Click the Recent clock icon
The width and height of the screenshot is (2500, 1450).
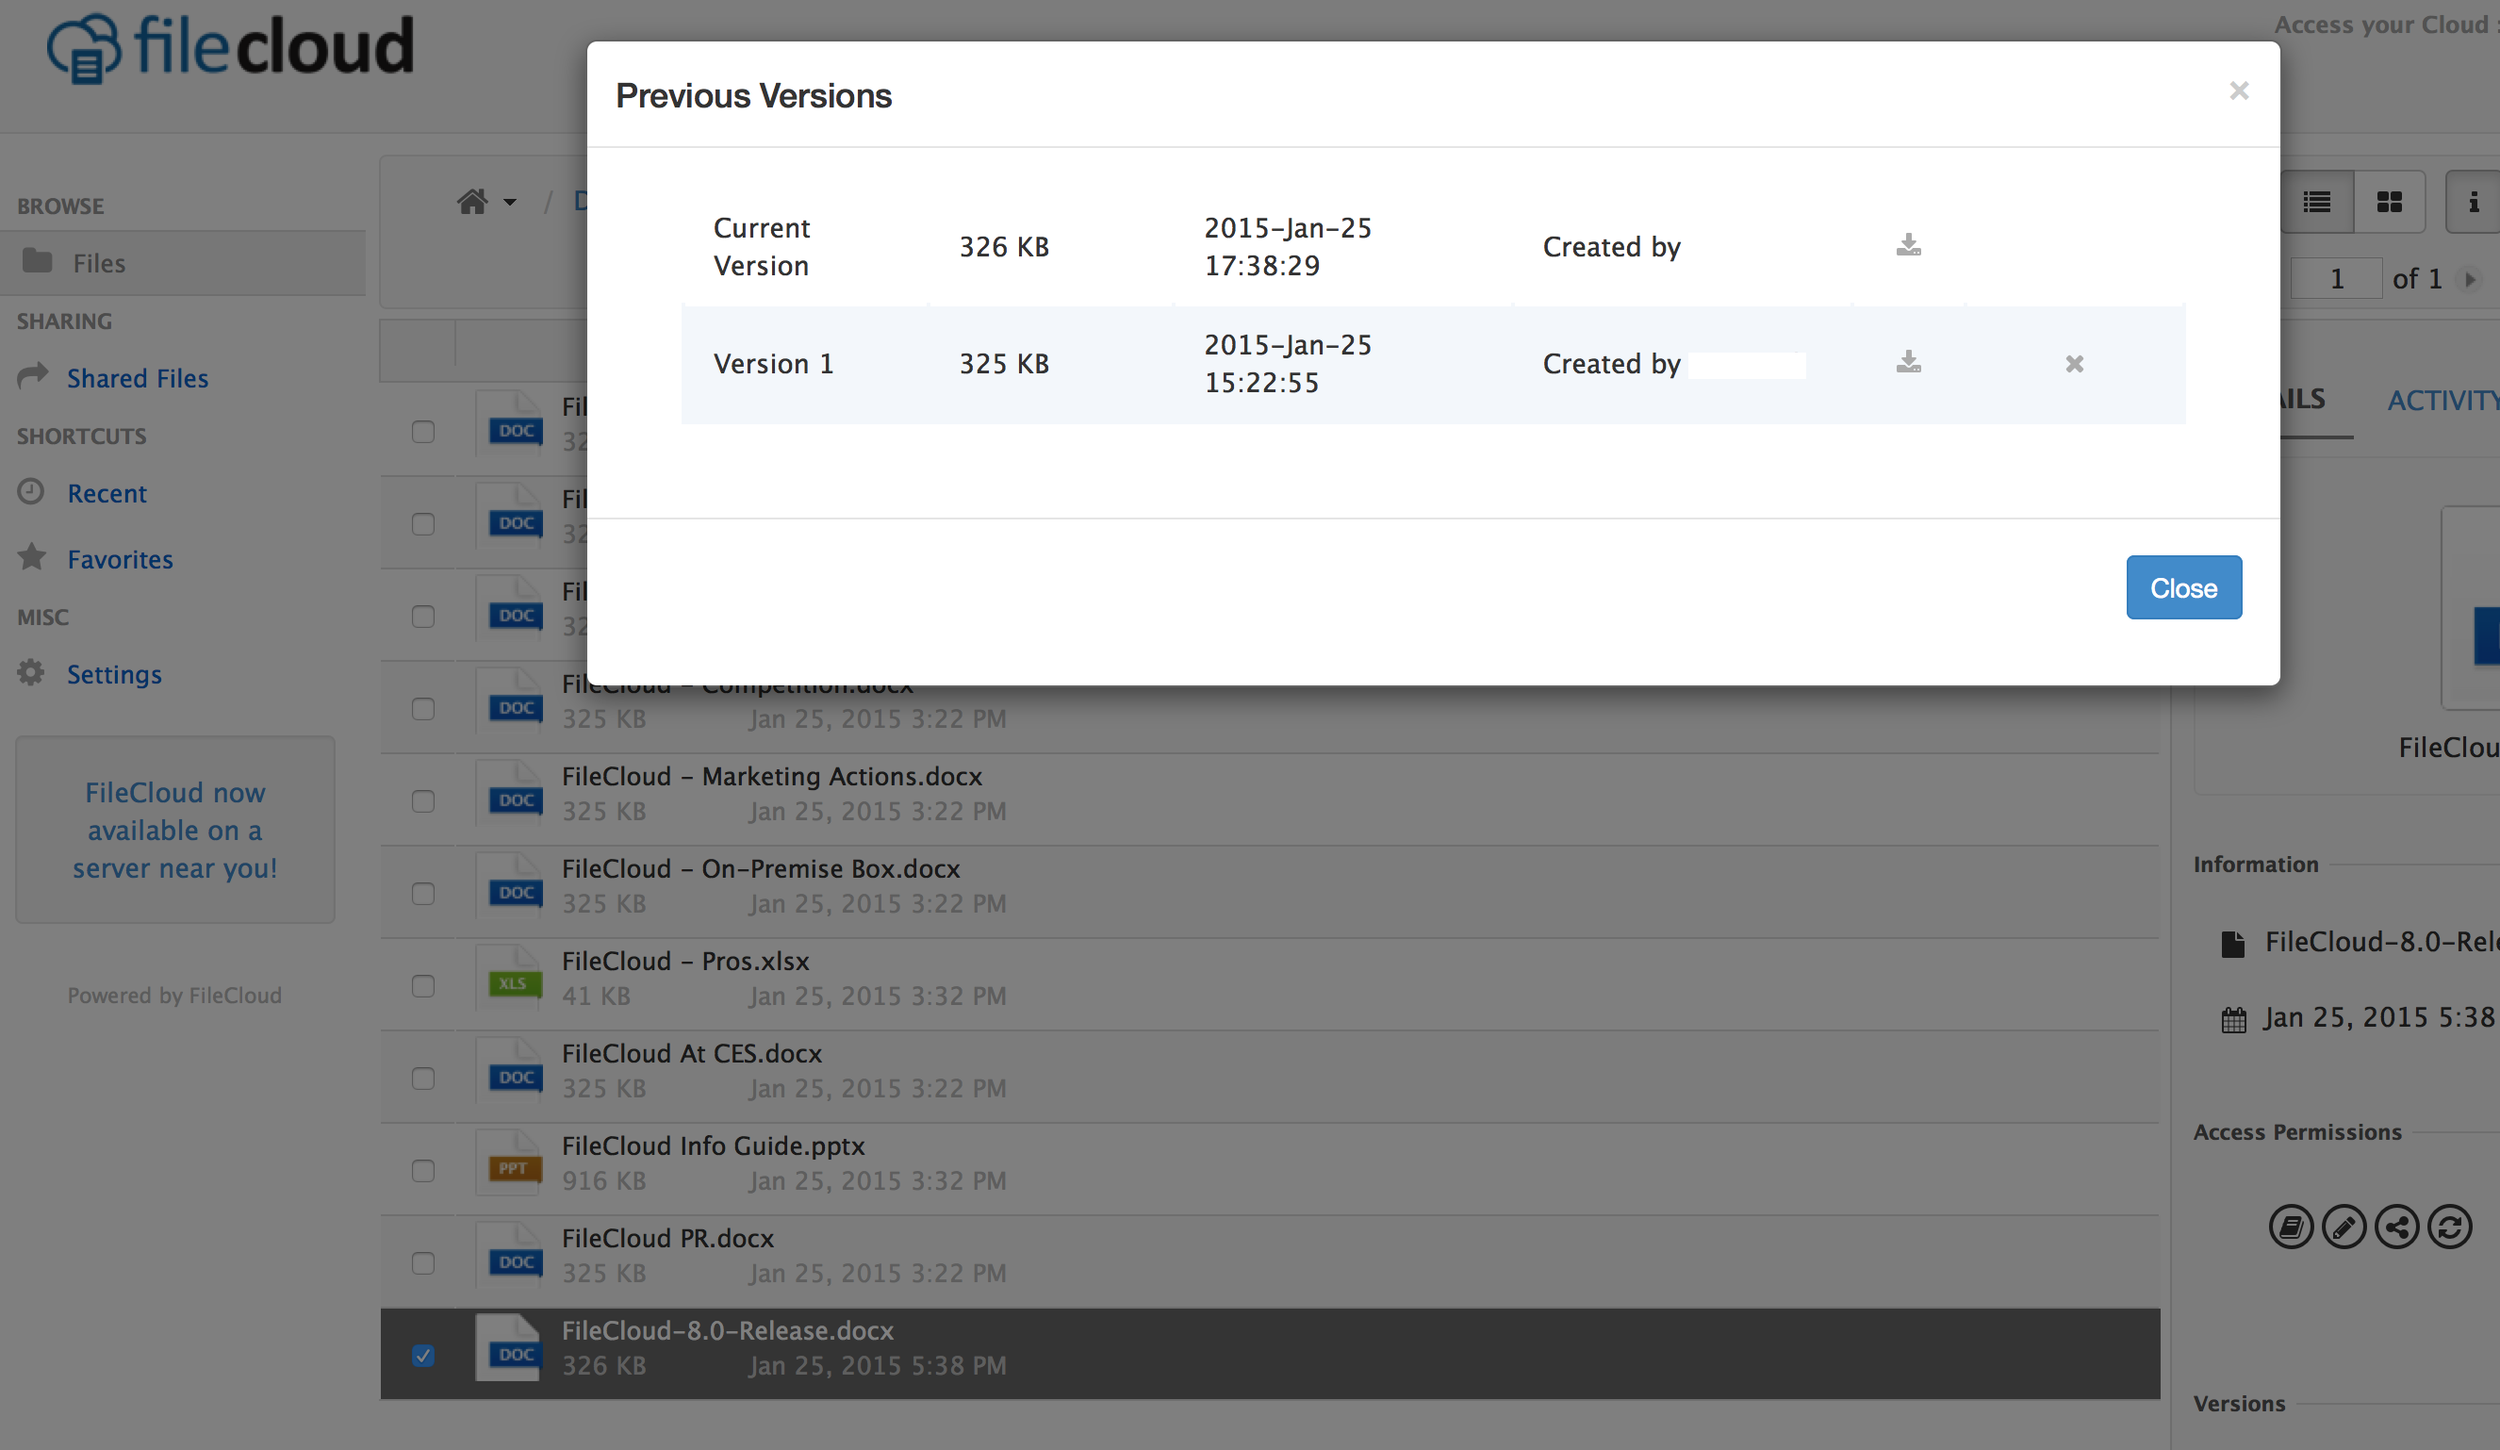pyautogui.click(x=31, y=491)
